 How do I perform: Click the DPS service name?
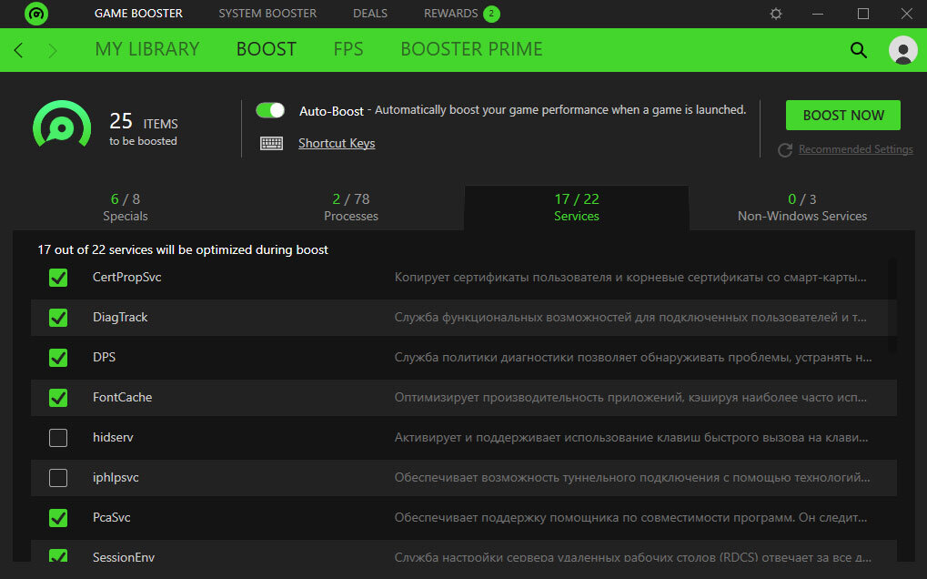(x=104, y=357)
